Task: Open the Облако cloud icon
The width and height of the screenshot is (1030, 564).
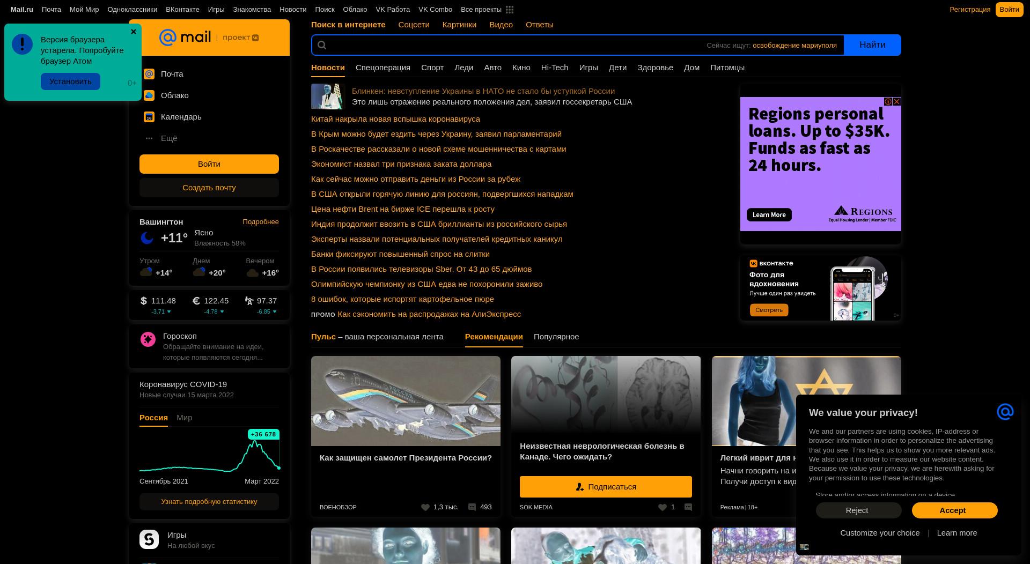Action: click(x=149, y=95)
